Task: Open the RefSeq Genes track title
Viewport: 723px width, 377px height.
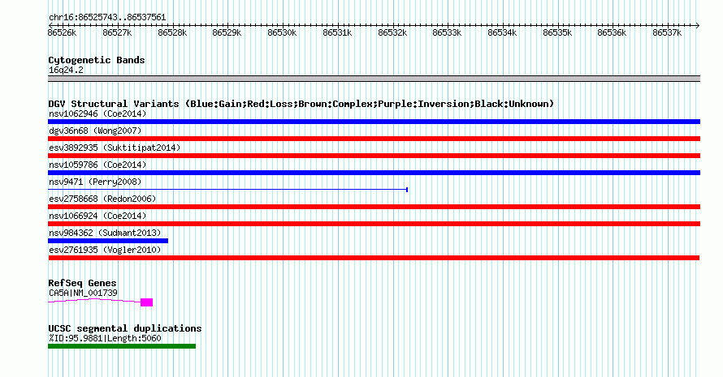Action: 82,283
